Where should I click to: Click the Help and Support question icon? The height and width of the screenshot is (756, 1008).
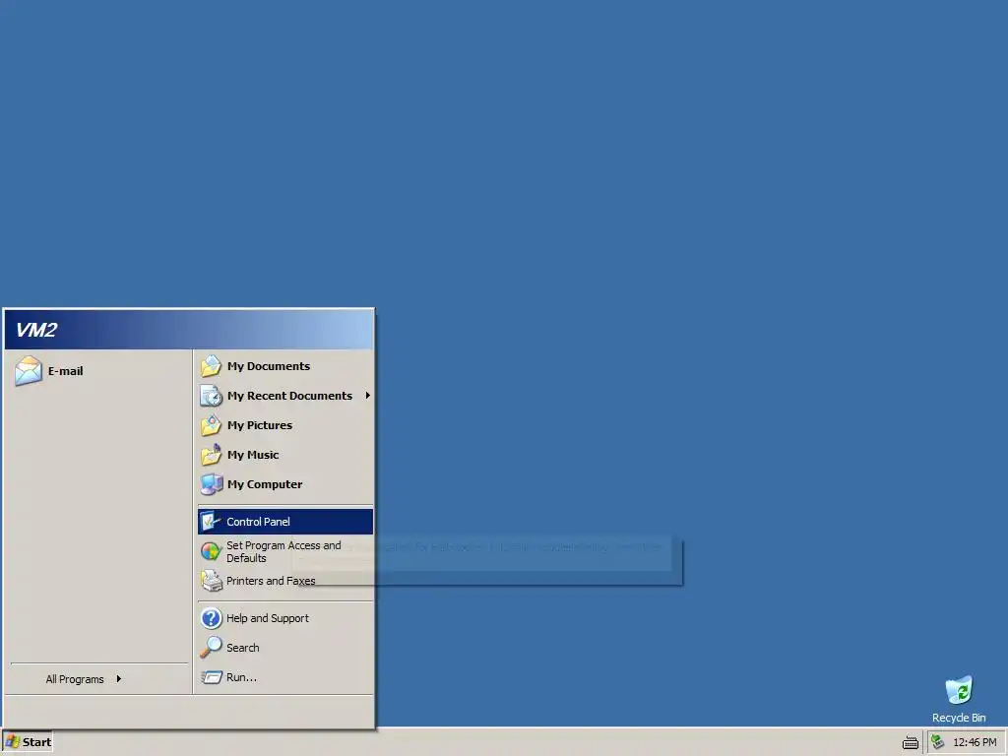point(211,618)
